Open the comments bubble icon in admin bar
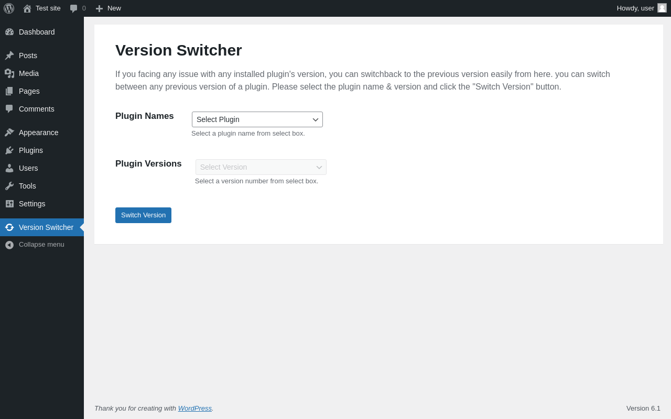This screenshot has width=671, height=419. [x=73, y=8]
